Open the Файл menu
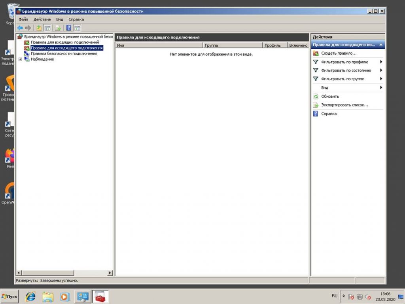The height and width of the screenshot is (304, 405). tap(23, 19)
